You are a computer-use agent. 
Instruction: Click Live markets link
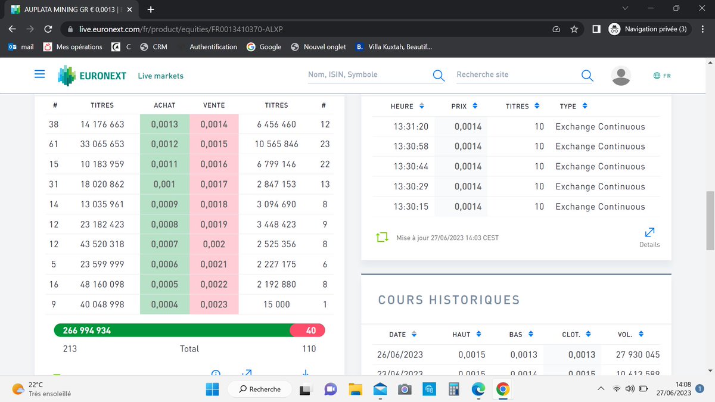coord(161,76)
